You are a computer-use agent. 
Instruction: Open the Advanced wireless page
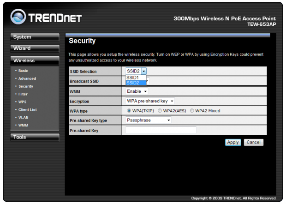[27, 78]
